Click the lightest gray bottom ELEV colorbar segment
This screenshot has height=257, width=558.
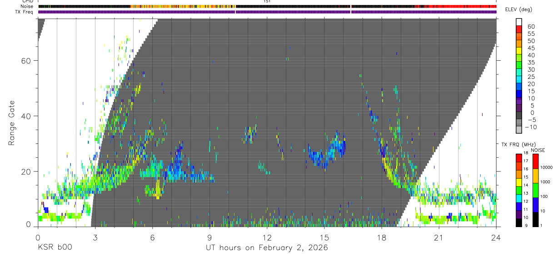[x=519, y=130]
